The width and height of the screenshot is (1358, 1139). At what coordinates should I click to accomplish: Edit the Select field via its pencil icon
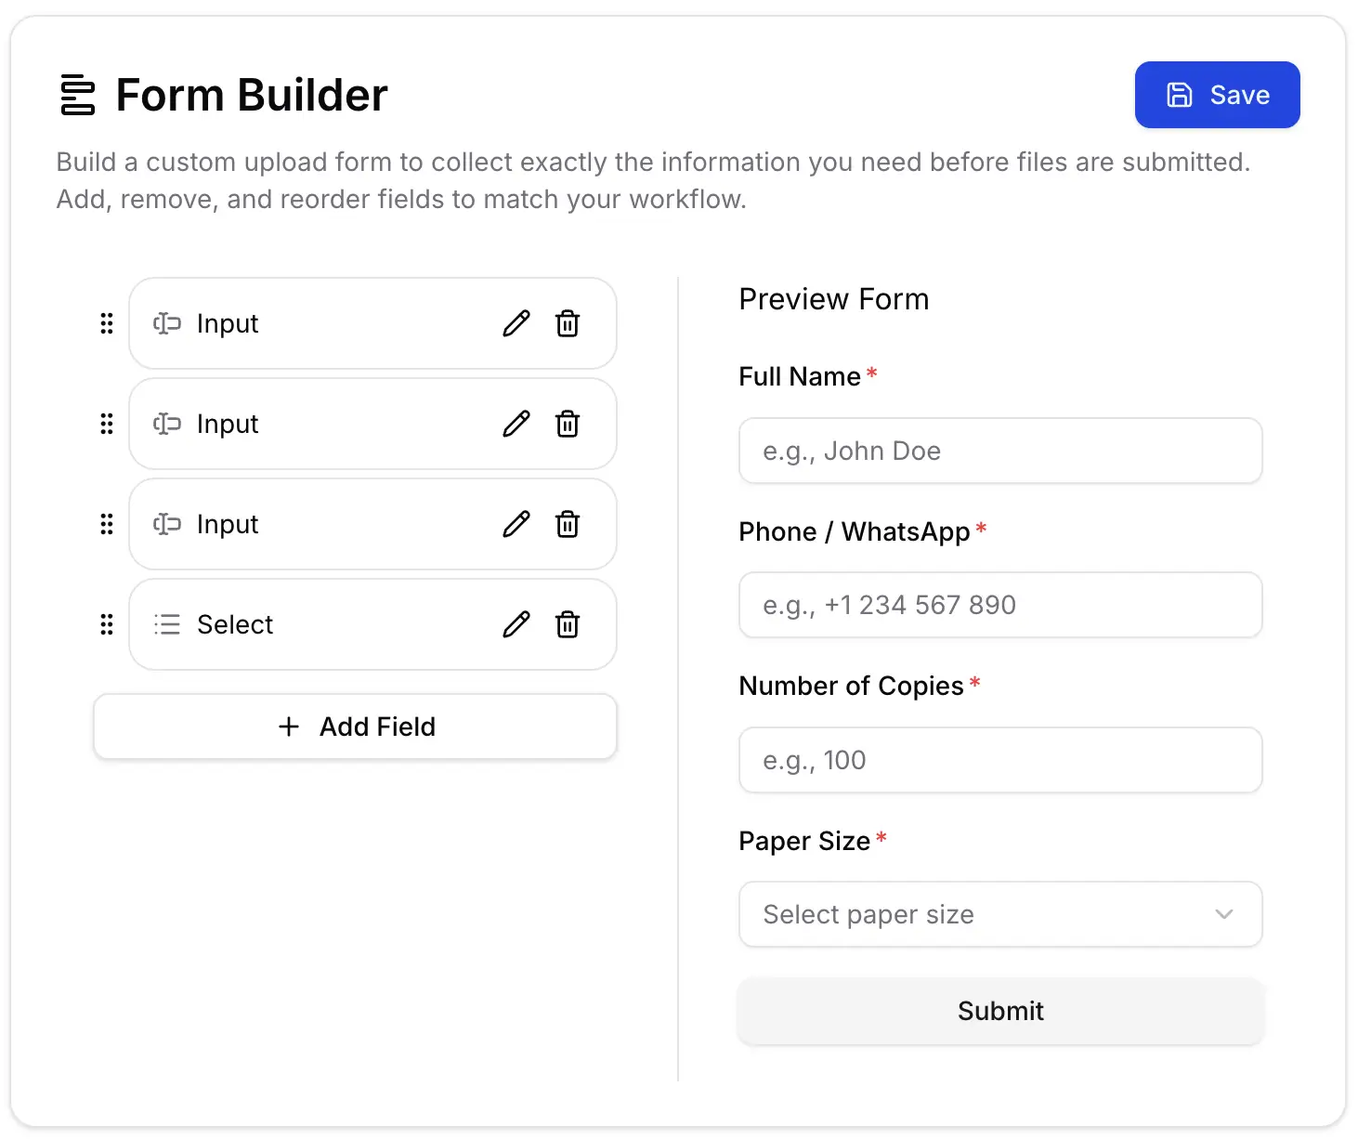(x=516, y=624)
